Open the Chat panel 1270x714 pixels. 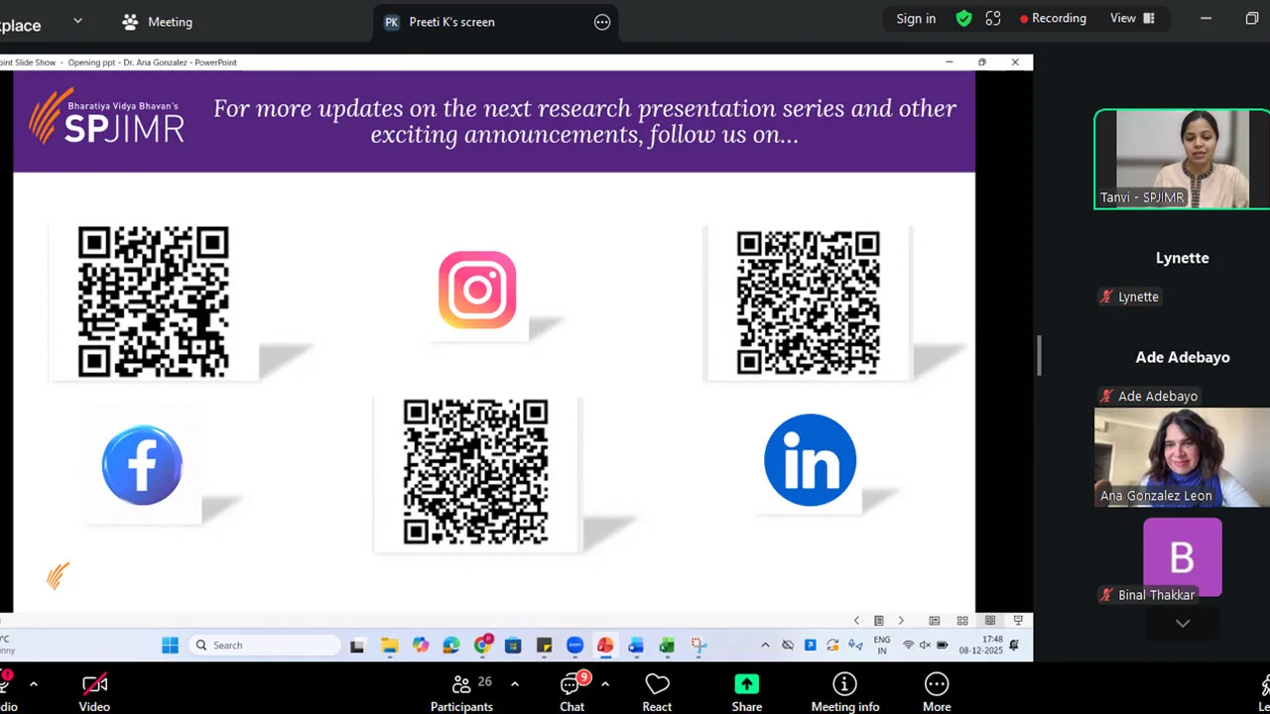(571, 693)
